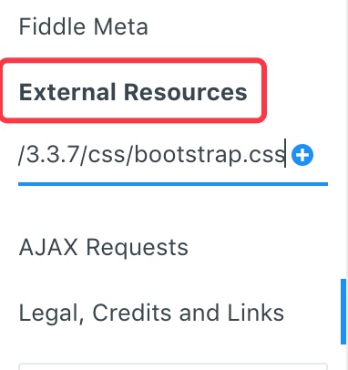Click the word Requests under AJAX section
The image size is (348, 370).
click(x=138, y=248)
